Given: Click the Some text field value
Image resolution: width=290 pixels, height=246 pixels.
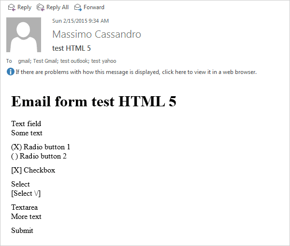Looking at the screenshot, I should tap(27, 133).
